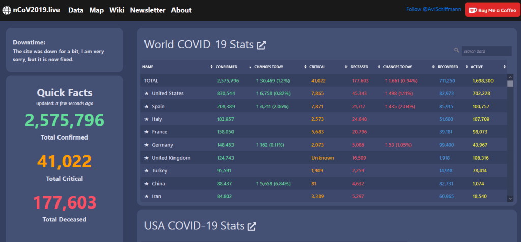Click the table's vertical scrollbar thumb
The height and width of the screenshot is (242, 521).
click(x=510, y=83)
